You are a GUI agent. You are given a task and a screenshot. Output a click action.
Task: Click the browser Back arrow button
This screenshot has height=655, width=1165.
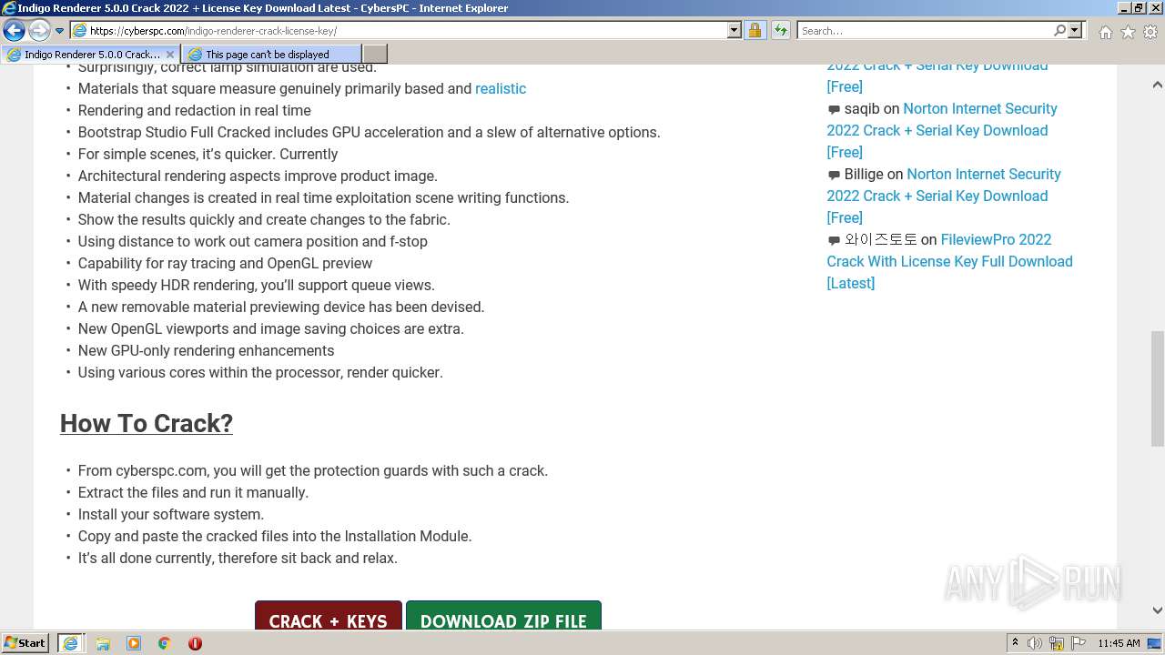[14, 31]
